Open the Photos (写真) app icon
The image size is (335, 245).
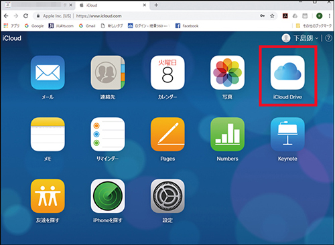coord(227,72)
